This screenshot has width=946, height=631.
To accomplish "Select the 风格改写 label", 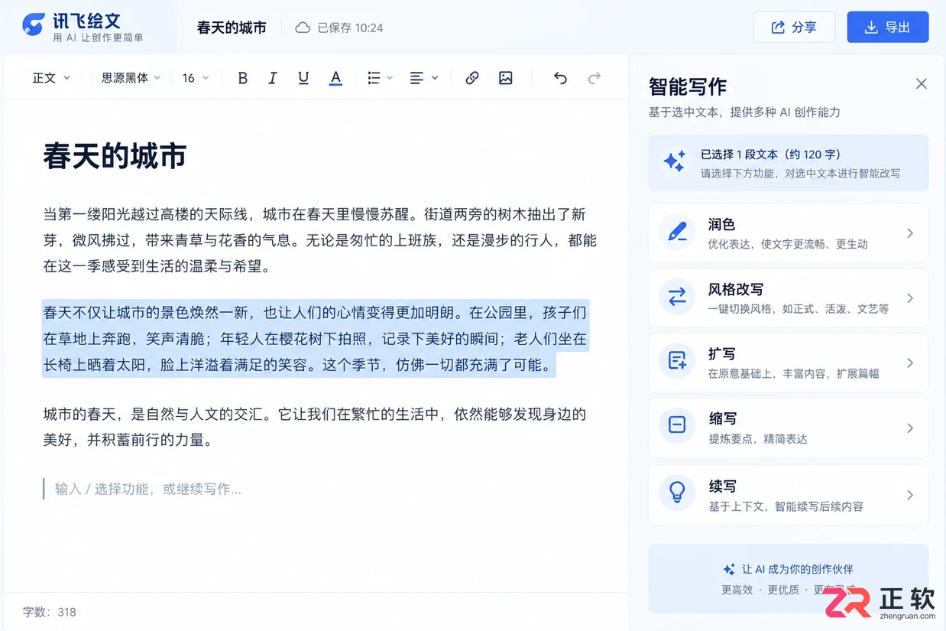I will [735, 289].
